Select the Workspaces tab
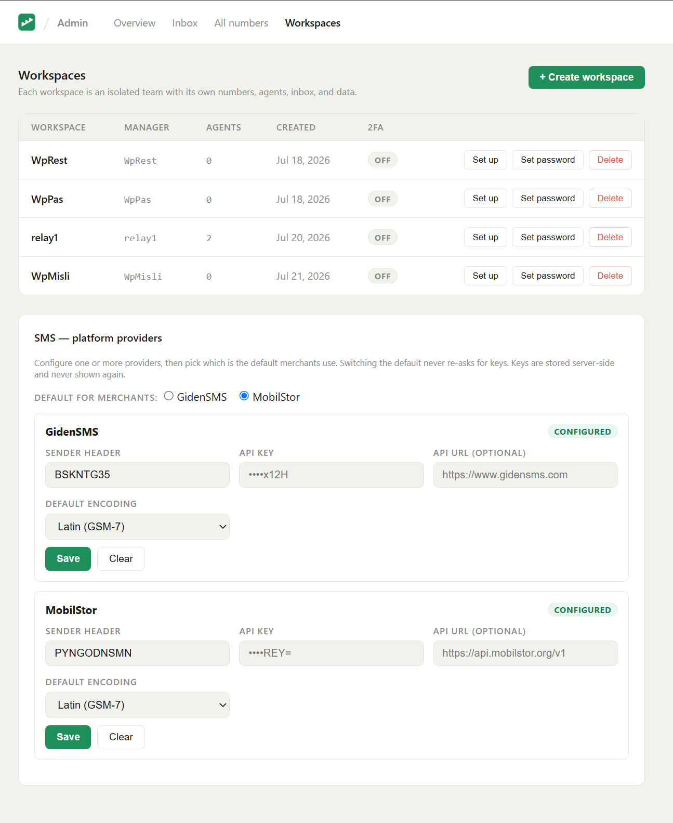Viewport: 673px width, 823px height. click(313, 23)
